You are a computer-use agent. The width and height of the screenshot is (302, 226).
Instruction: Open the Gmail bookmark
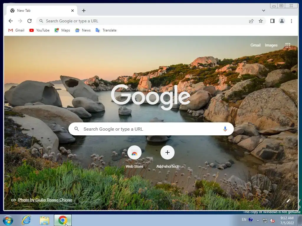click(x=17, y=30)
